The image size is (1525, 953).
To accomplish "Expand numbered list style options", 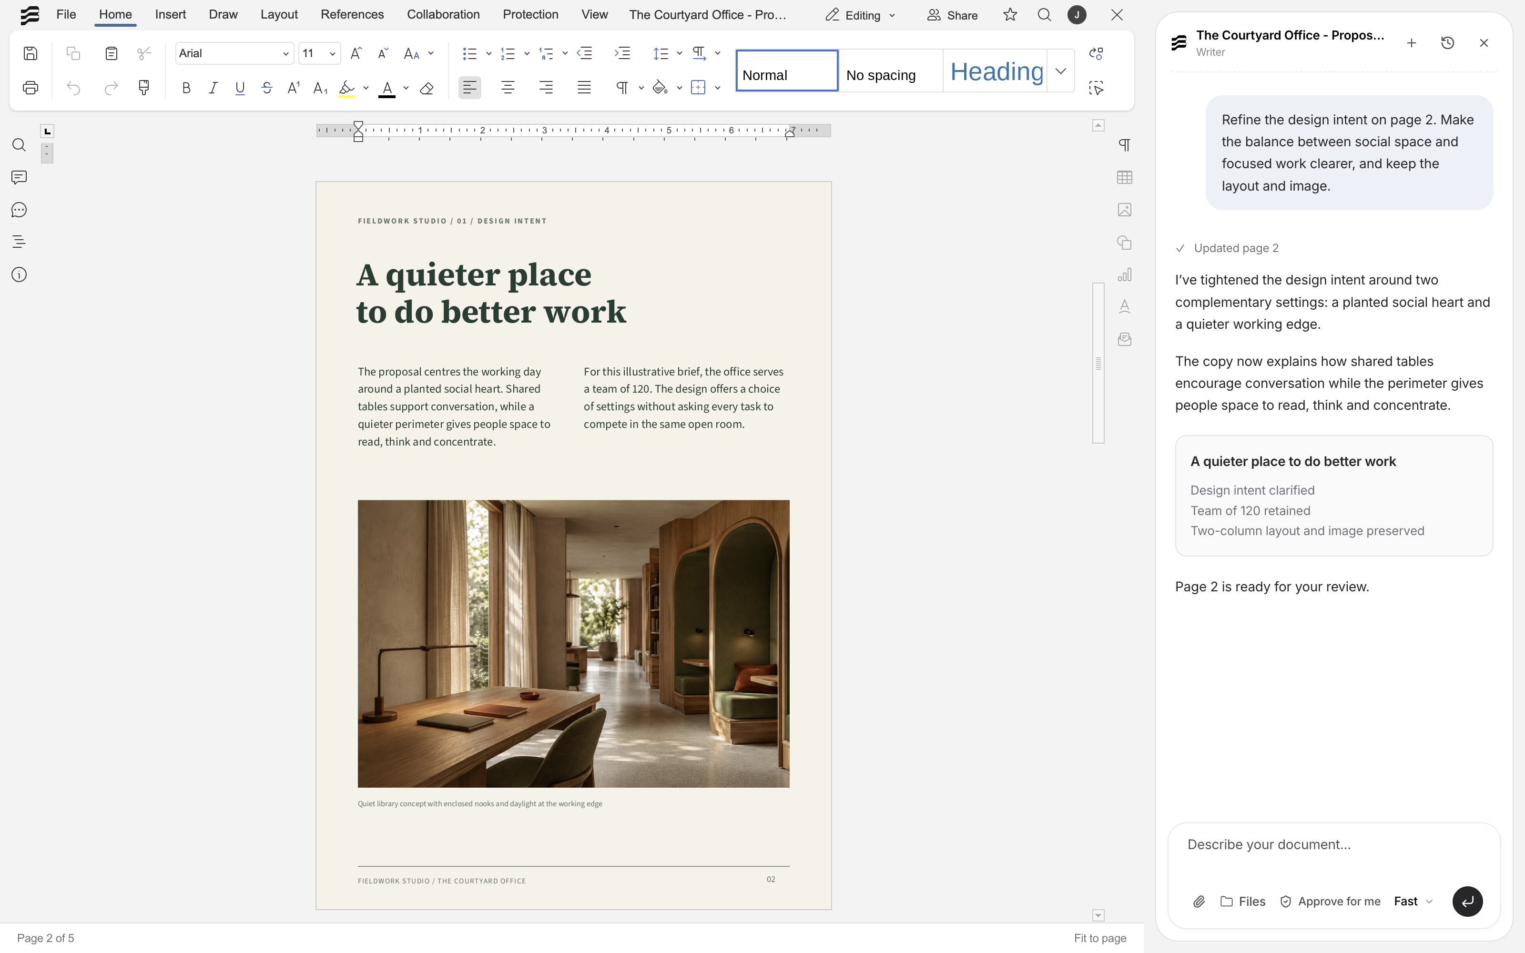I will pos(527,53).
